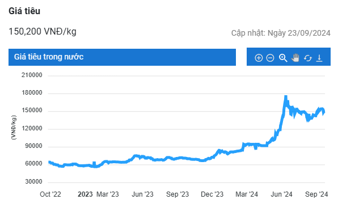Click the '2023' x-axis label
The image size is (338, 208).
(85, 194)
